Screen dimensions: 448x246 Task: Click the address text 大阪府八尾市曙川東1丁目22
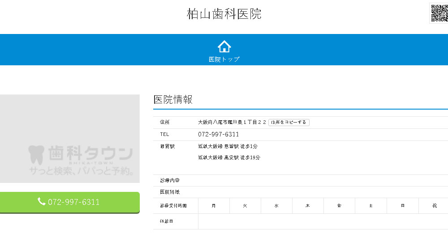click(x=232, y=122)
